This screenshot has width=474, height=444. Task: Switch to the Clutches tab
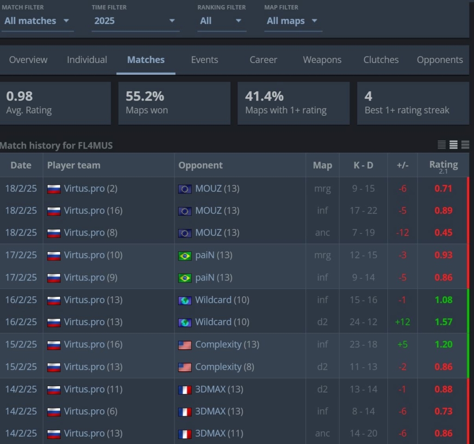coord(380,60)
